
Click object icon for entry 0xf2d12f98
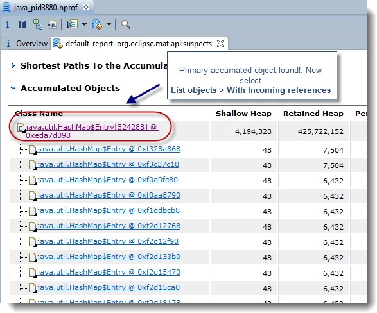(33, 241)
